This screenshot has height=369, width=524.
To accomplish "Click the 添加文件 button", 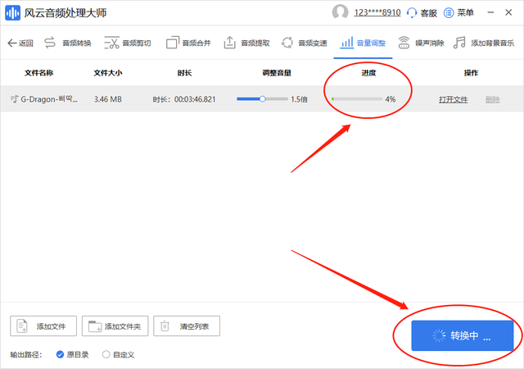I will (x=43, y=326).
